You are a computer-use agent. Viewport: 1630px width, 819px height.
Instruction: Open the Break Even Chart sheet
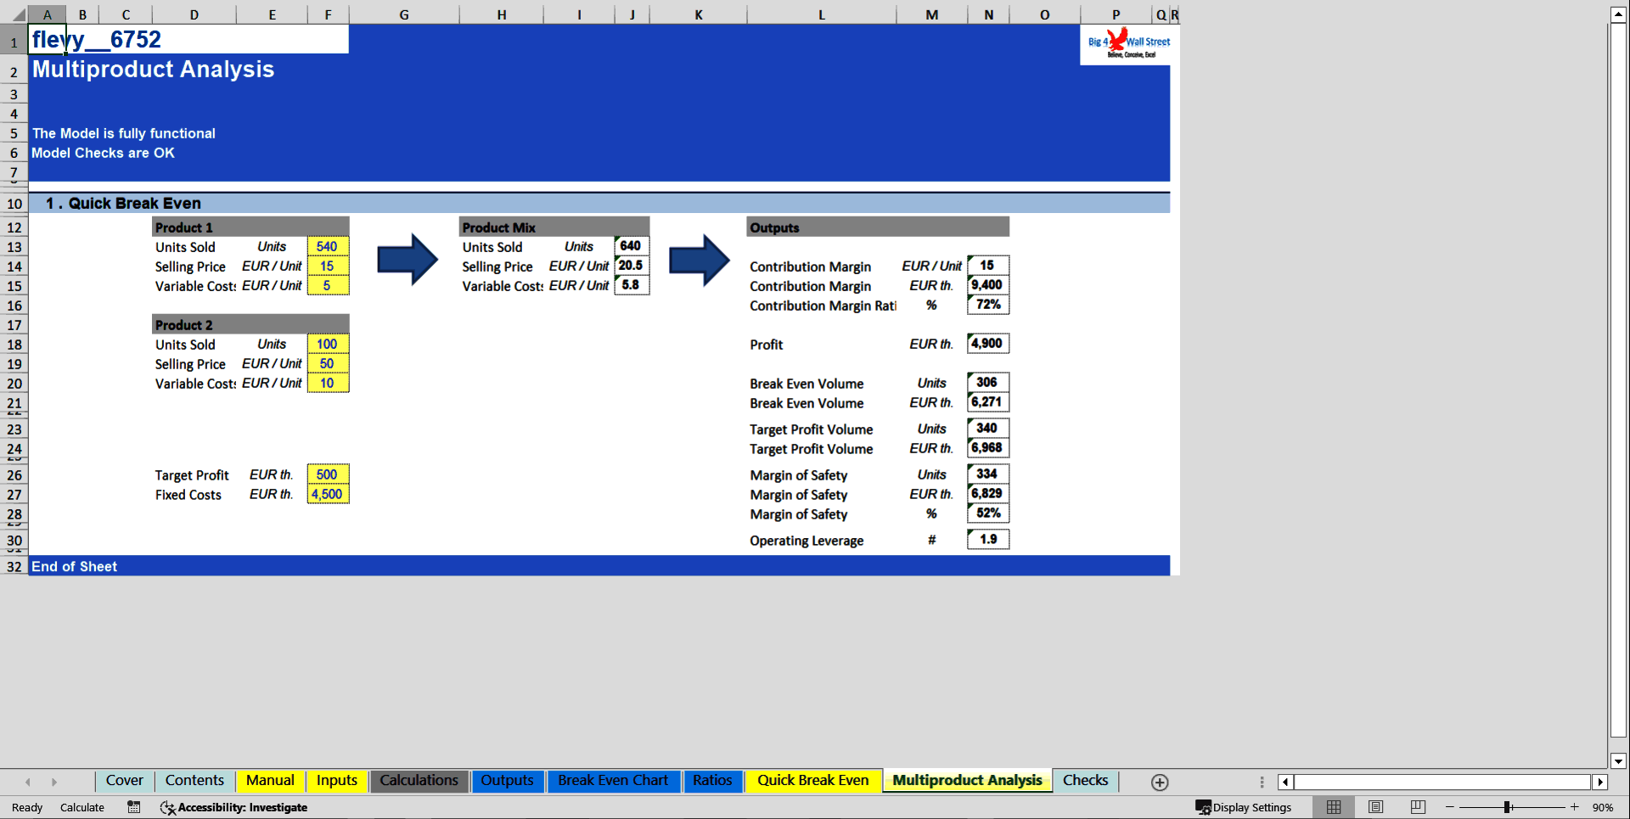pos(613,781)
